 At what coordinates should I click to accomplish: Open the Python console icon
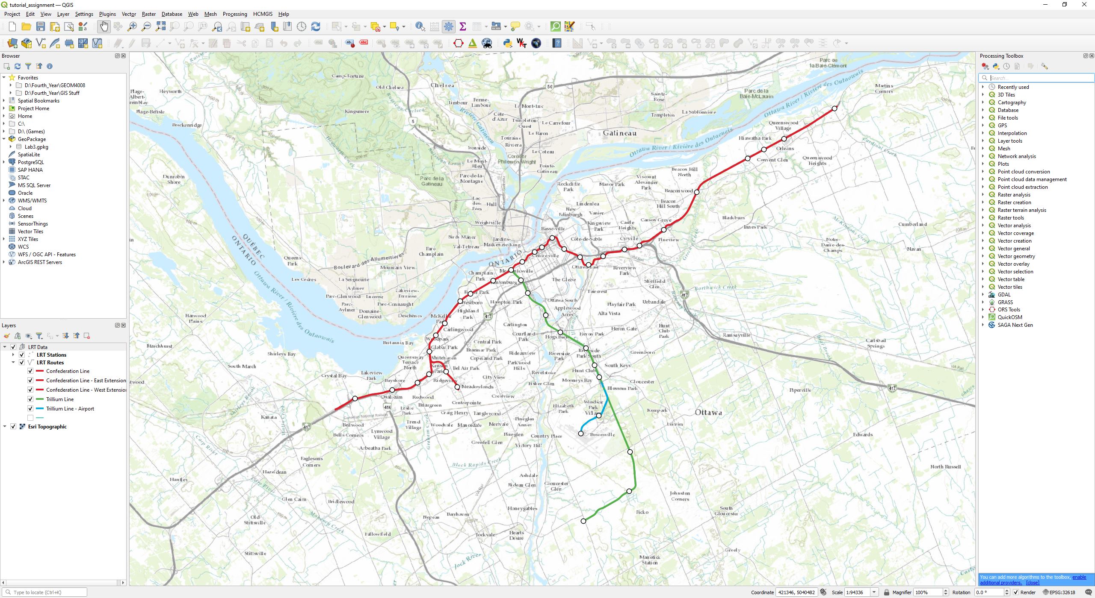pos(508,43)
